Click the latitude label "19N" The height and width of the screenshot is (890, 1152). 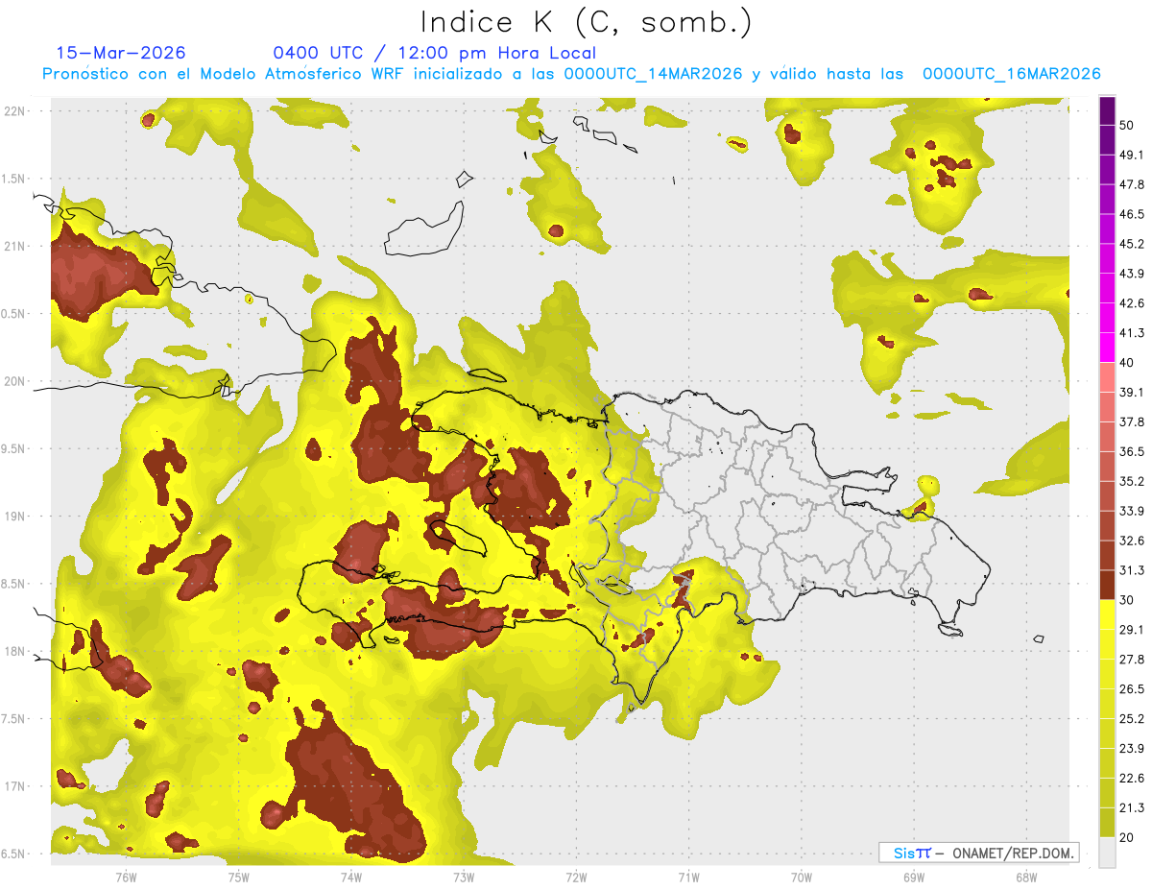(14, 516)
